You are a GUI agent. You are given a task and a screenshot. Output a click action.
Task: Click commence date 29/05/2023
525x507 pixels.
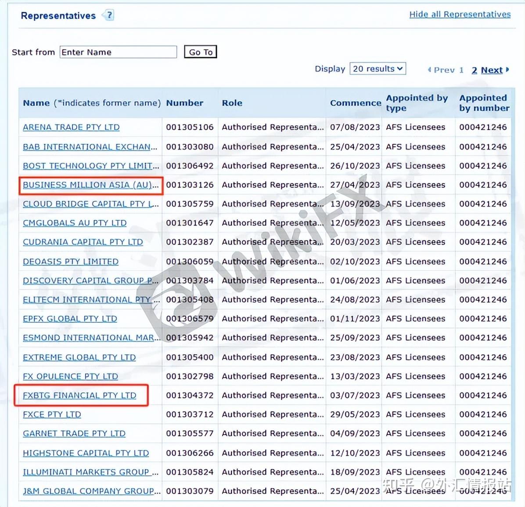(x=355, y=414)
